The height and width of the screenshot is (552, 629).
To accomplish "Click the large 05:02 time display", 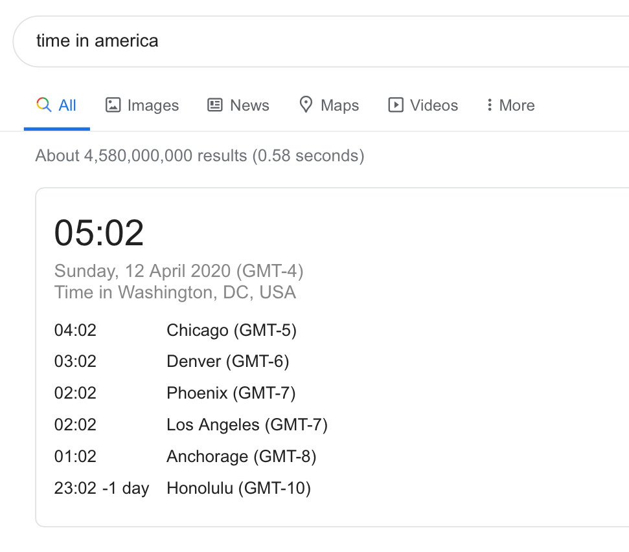I will pos(99,233).
